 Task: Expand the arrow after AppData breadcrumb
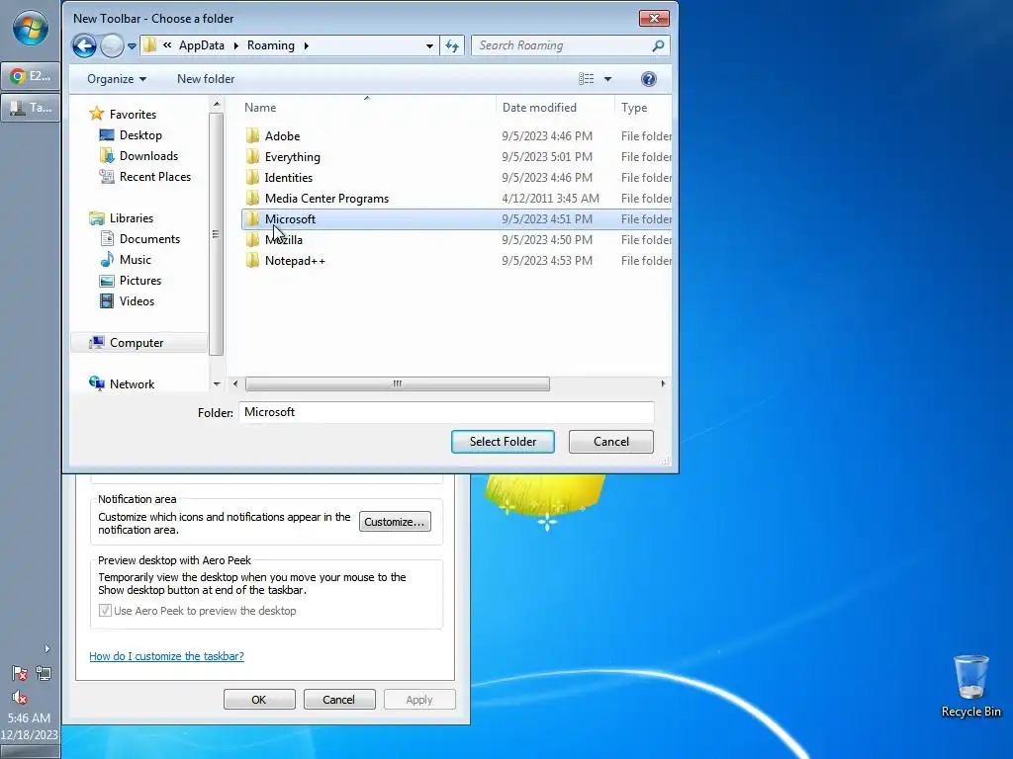coord(235,45)
